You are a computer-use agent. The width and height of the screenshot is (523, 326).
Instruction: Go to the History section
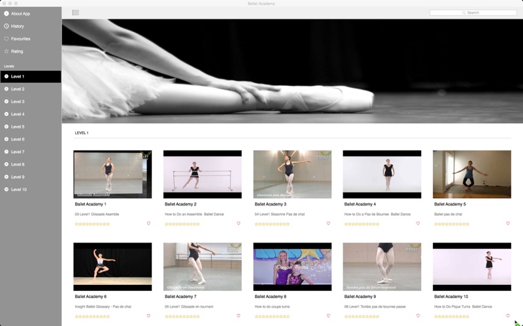(x=18, y=26)
